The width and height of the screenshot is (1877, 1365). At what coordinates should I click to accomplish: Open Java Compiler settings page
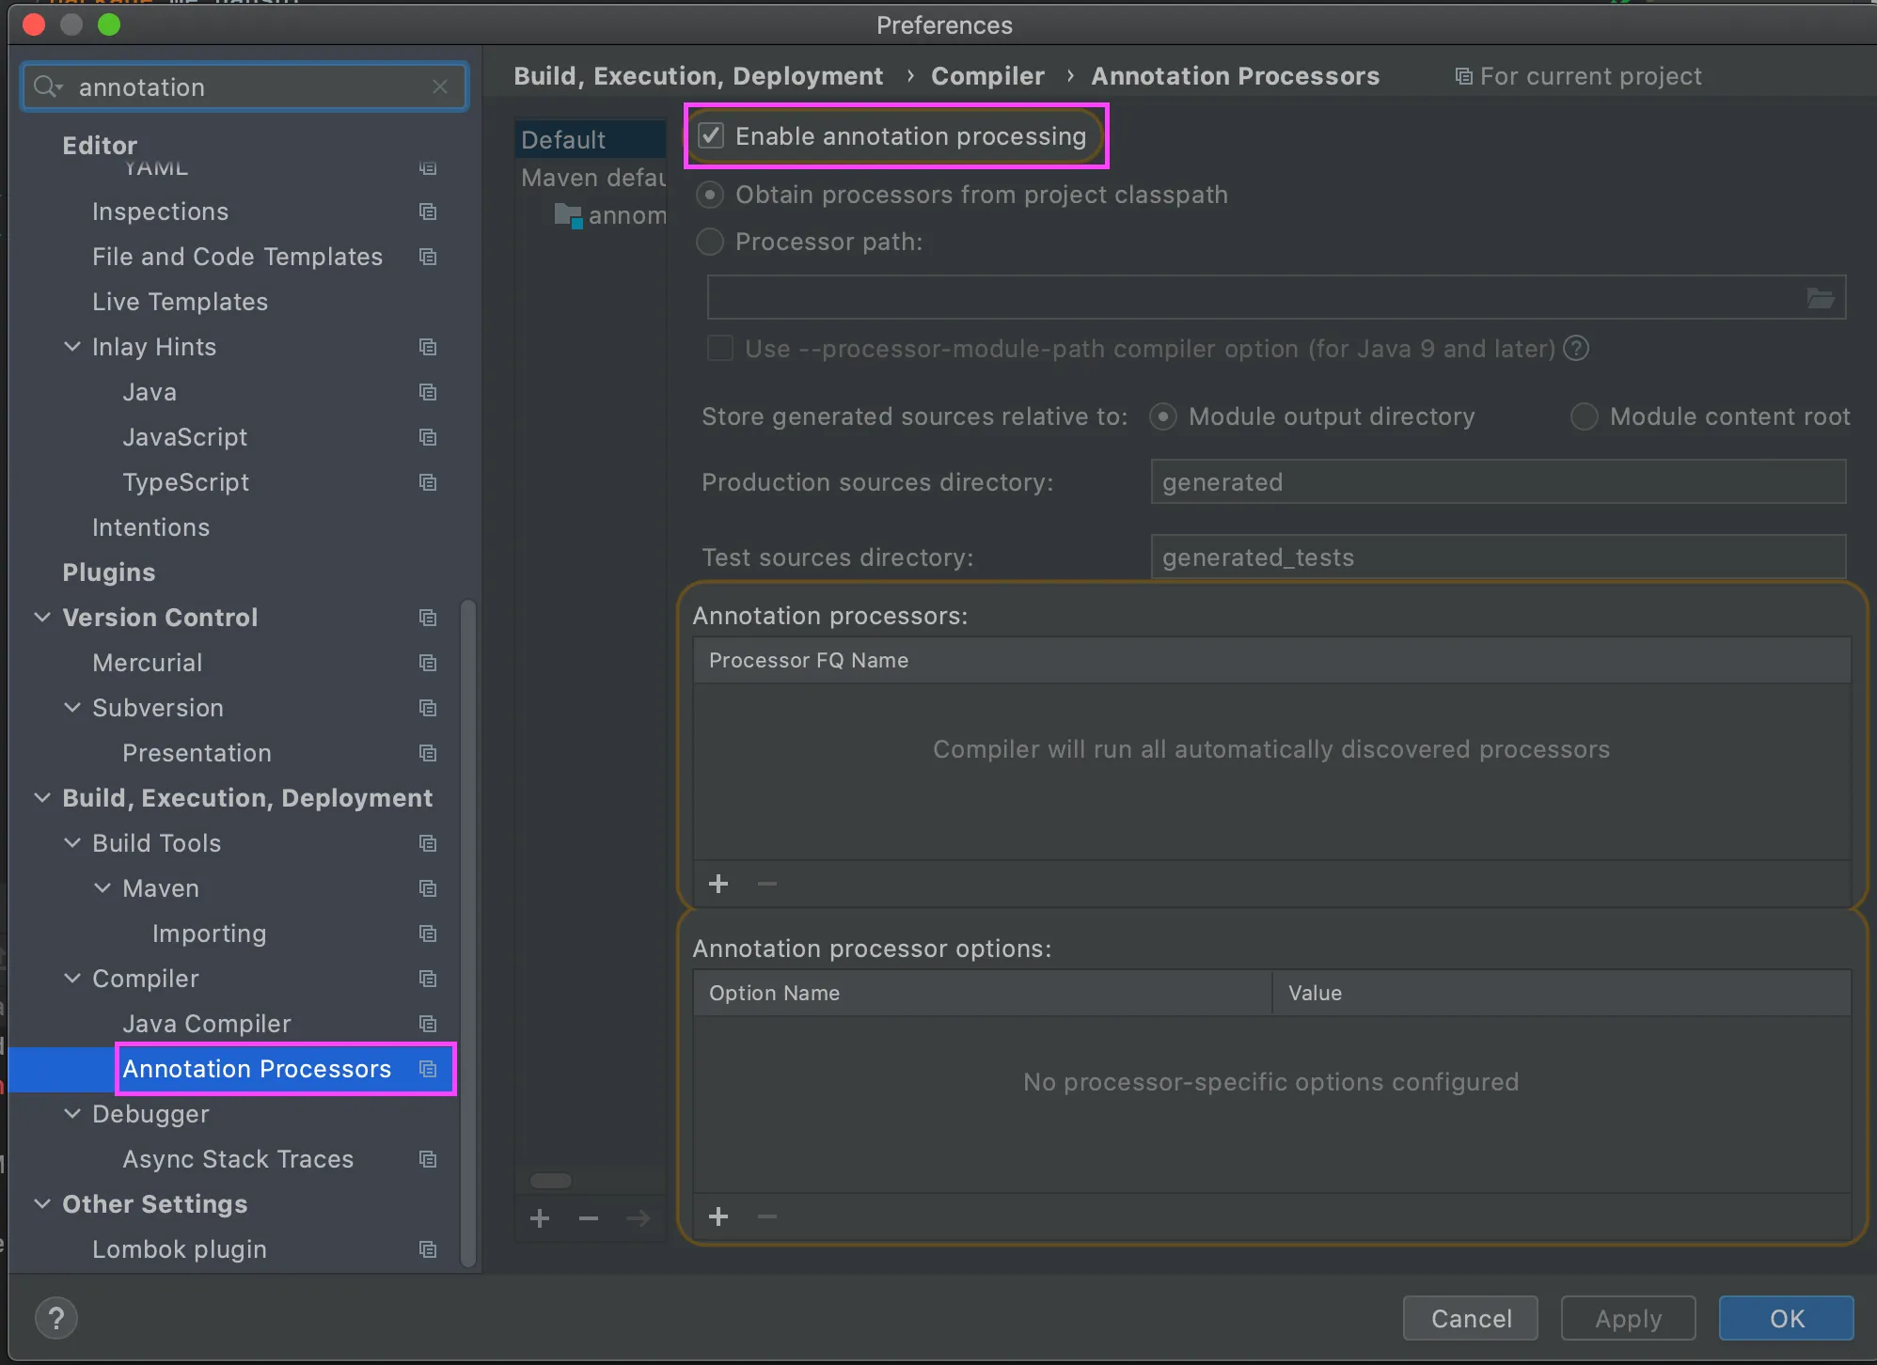(206, 1024)
